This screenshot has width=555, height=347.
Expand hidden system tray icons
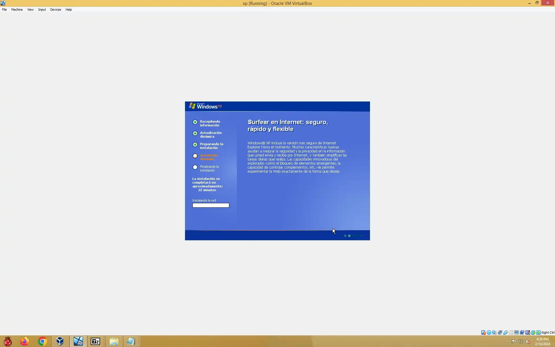point(507,342)
